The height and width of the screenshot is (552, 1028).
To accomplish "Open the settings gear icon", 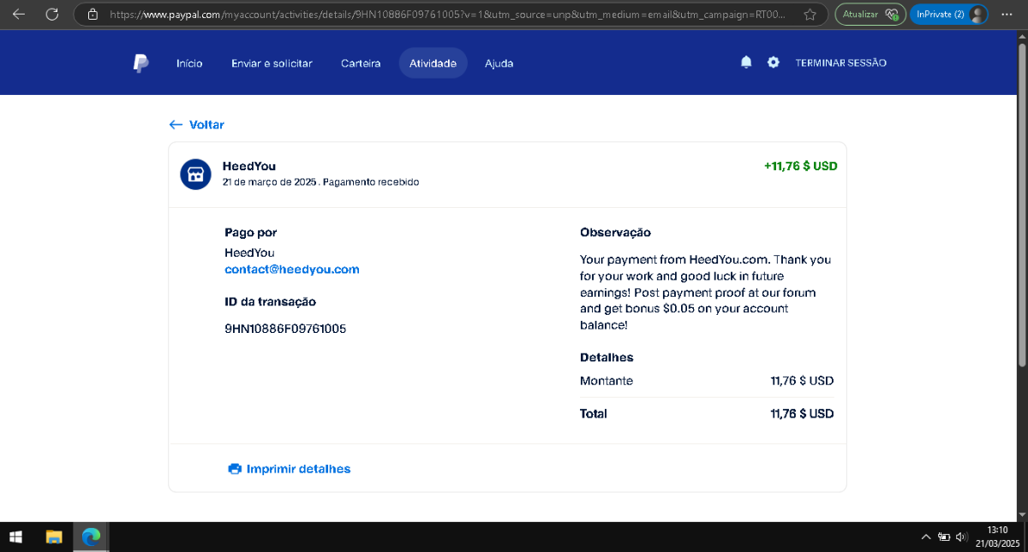I will (774, 62).
